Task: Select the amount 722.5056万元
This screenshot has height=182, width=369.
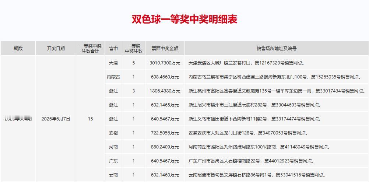Action: tap(165, 133)
